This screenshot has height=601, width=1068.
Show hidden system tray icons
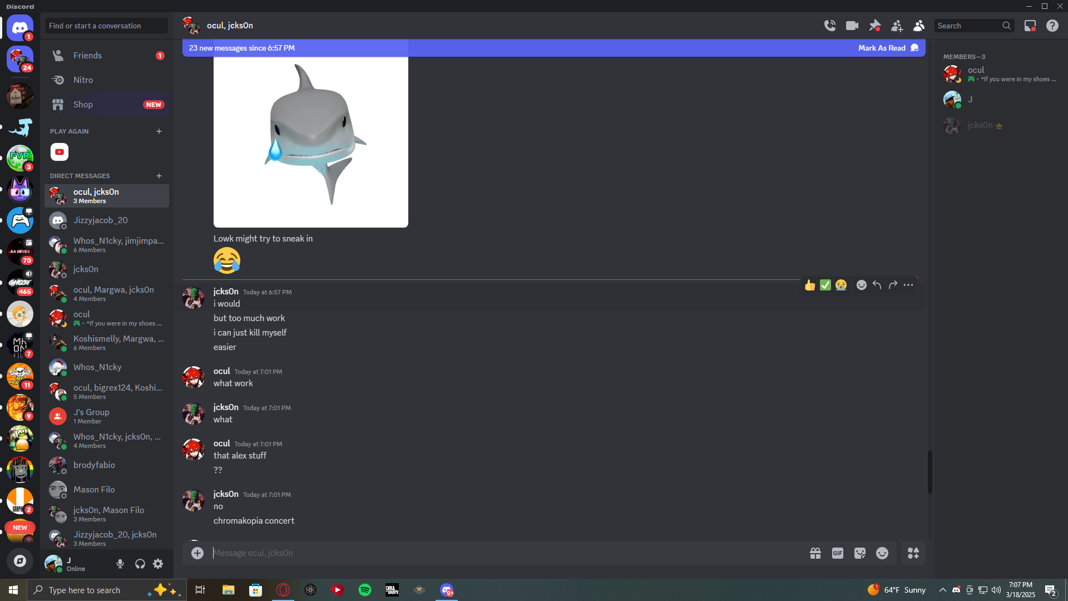(942, 590)
